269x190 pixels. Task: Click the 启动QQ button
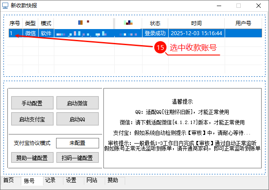tap(77, 119)
